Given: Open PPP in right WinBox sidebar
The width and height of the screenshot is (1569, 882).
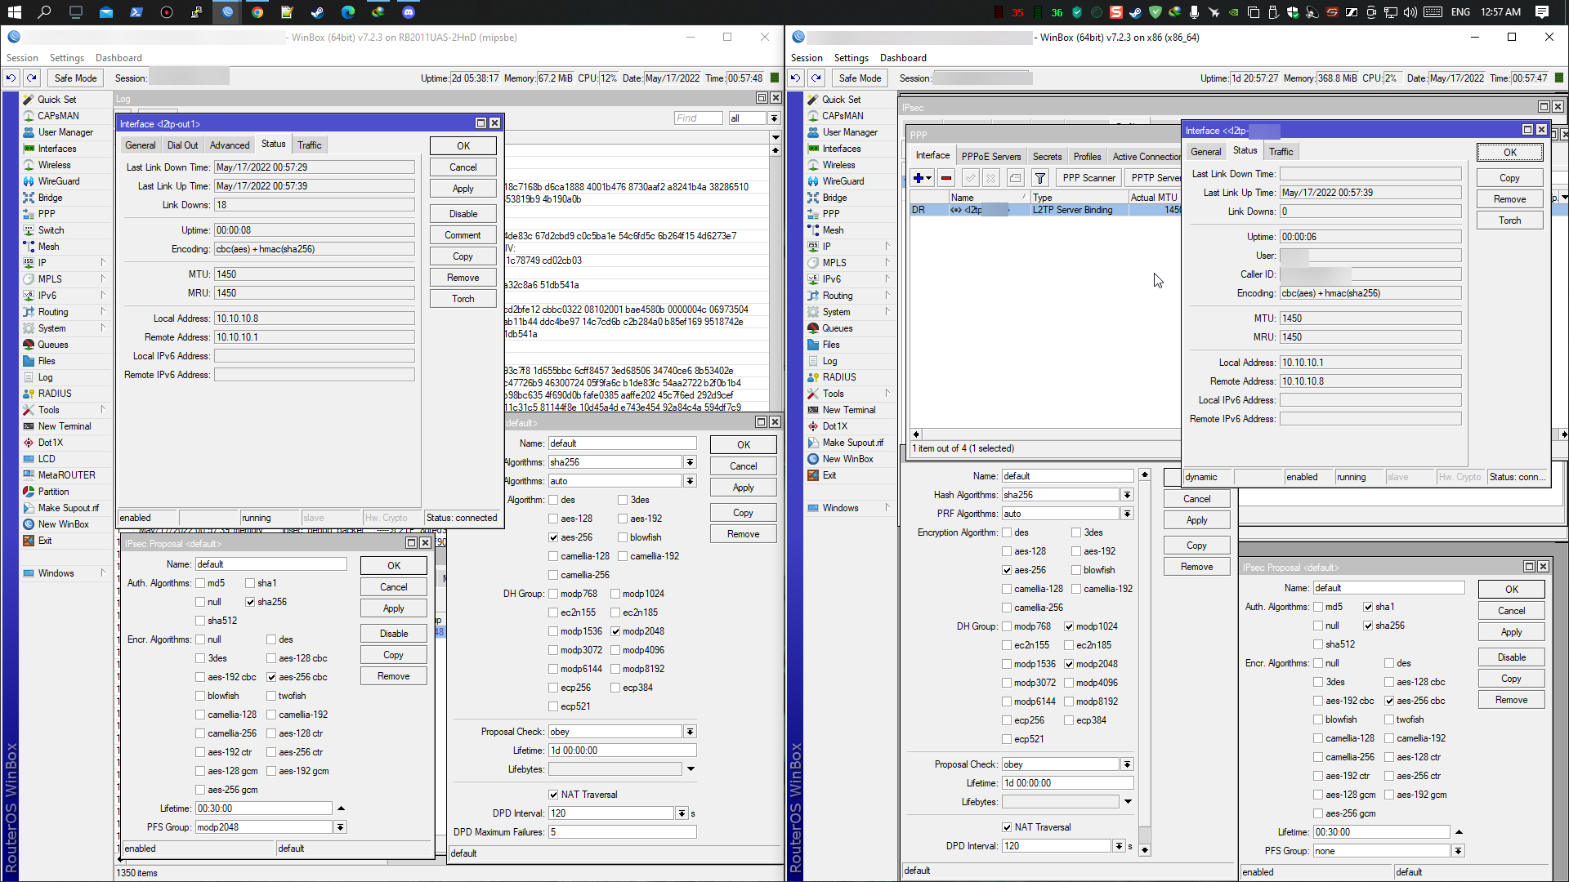Looking at the screenshot, I should tap(831, 214).
